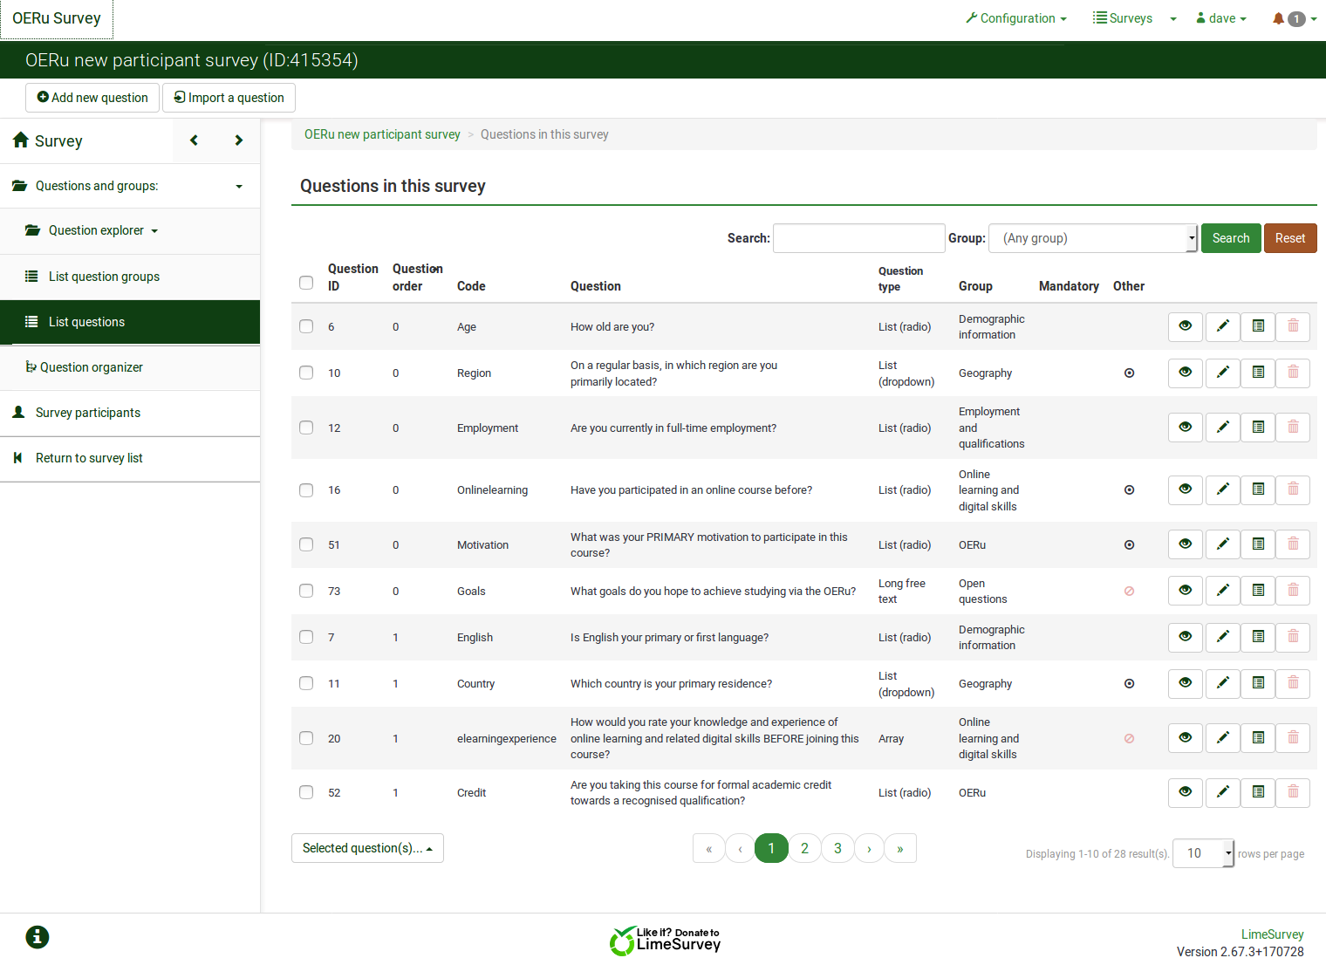
Task: Open OERu new participant survey breadcrumb
Action: 382,134
